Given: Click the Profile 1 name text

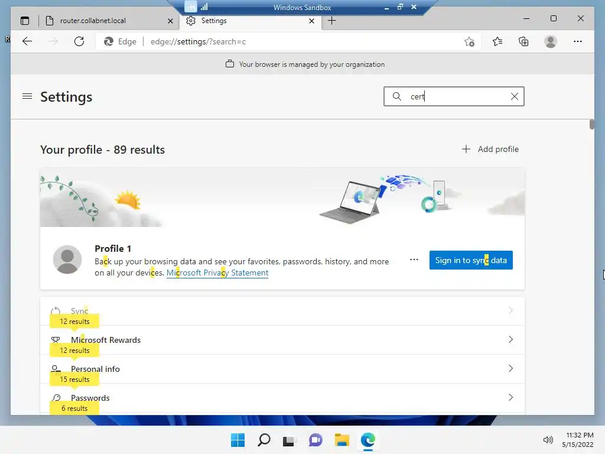Looking at the screenshot, I should pos(113,249).
